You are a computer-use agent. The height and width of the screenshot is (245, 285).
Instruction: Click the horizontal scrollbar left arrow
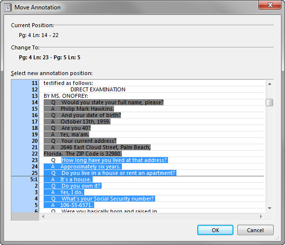point(43,216)
